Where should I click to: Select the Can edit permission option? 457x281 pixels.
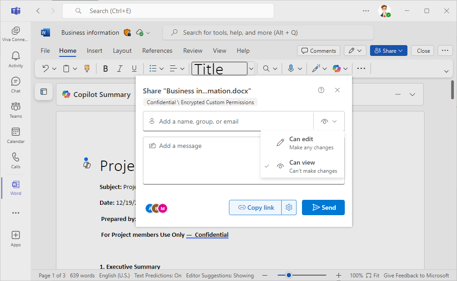(x=302, y=143)
